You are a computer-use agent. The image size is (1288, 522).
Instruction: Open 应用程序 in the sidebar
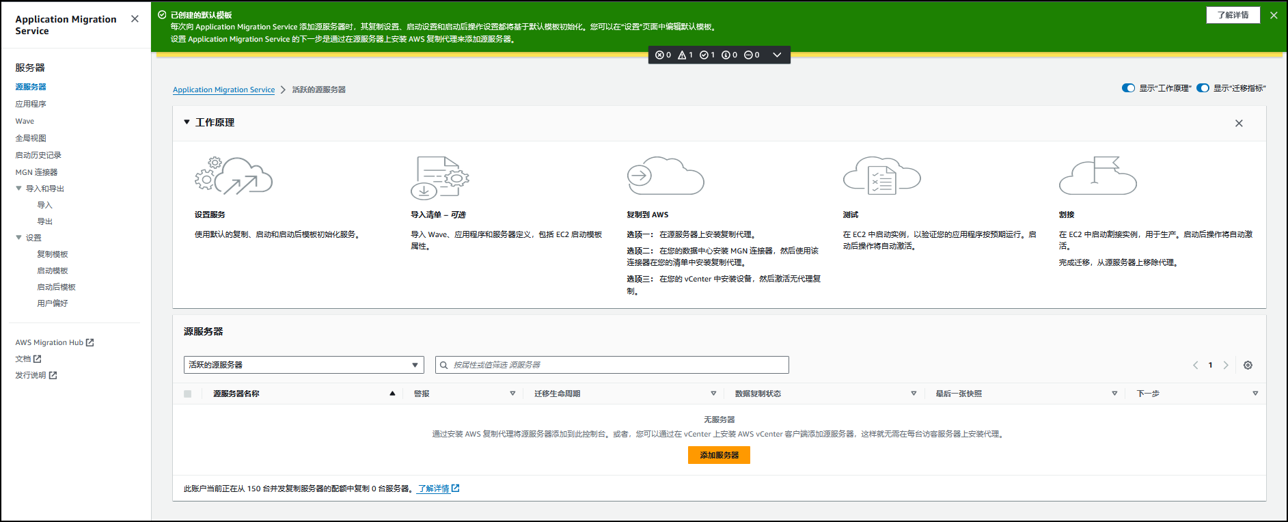(31, 104)
